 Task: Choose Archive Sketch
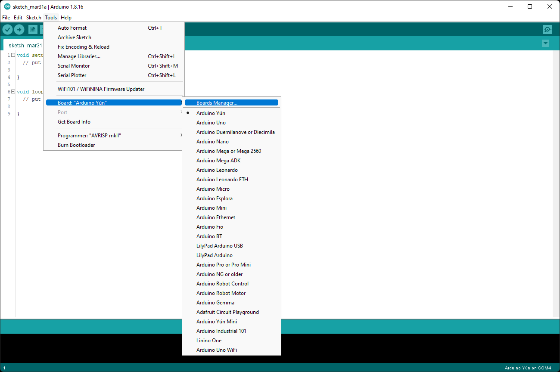tap(114, 37)
